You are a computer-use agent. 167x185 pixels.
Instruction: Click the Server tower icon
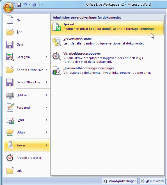point(10,145)
